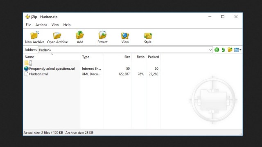
Task: Open an archive with Open Archive icon
Action: coord(57,36)
